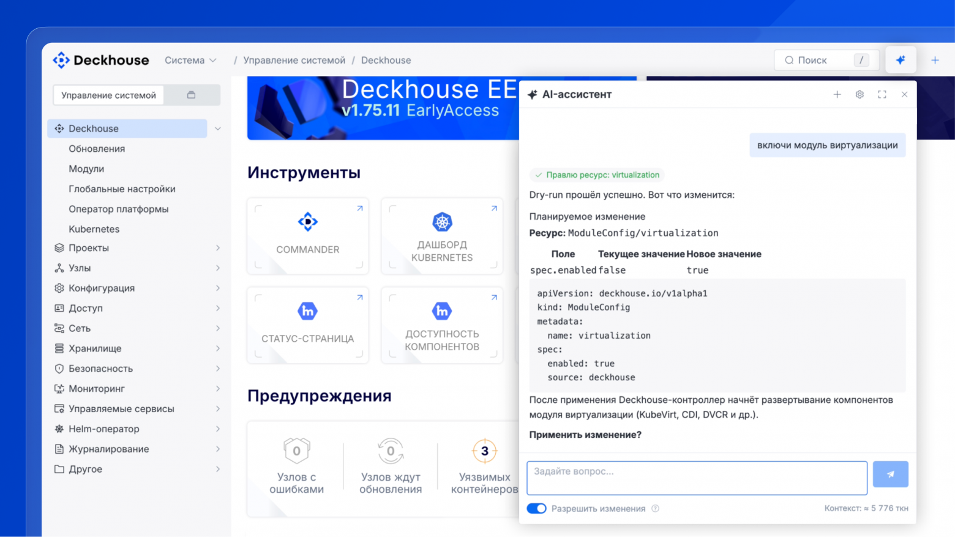This screenshot has width=955, height=537.
Task: Focus the Задайте вопрос input field
Action: click(x=697, y=478)
